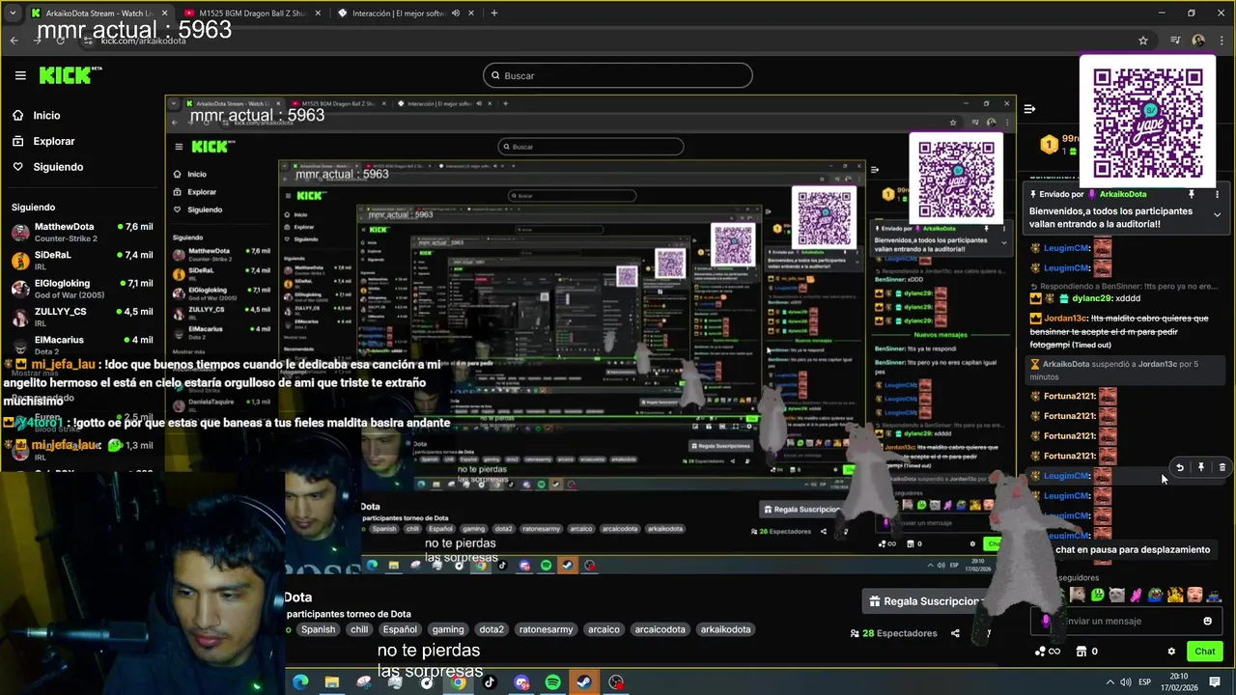The width and height of the screenshot is (1236, 695).
Task: Go to the Kick logo homepage
Action: coord(70,75)
